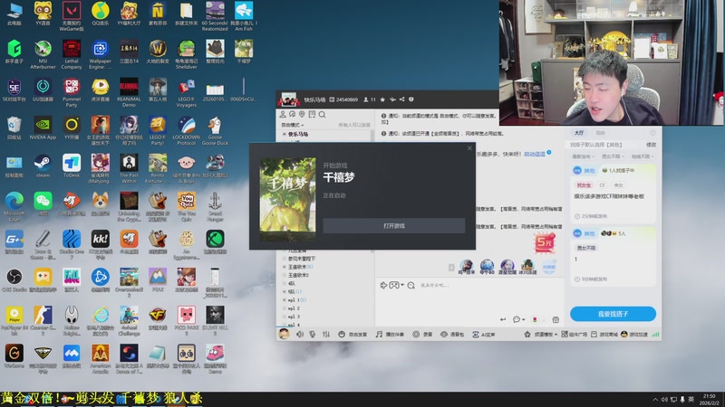Select the 王座欧米2 channel

pos(298,275)
